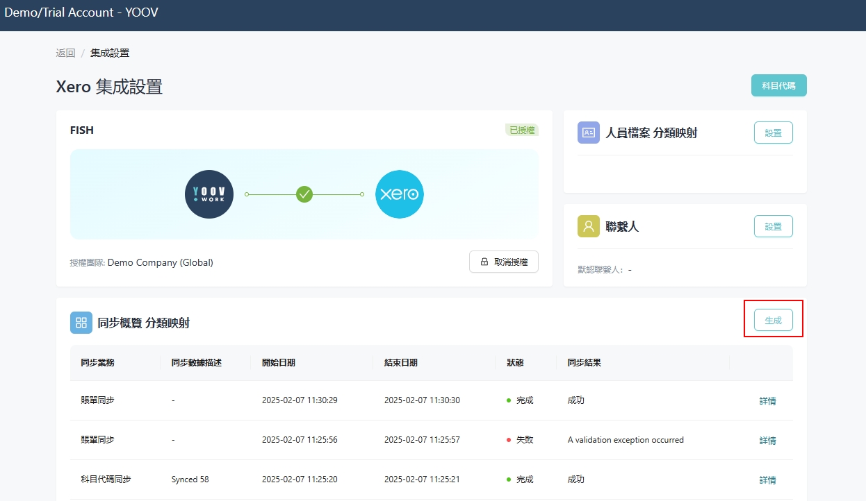This screenshot has height=501, width=866.
Task: Click the 集成設置 breadcrumb
Action: tap(110, 53)
